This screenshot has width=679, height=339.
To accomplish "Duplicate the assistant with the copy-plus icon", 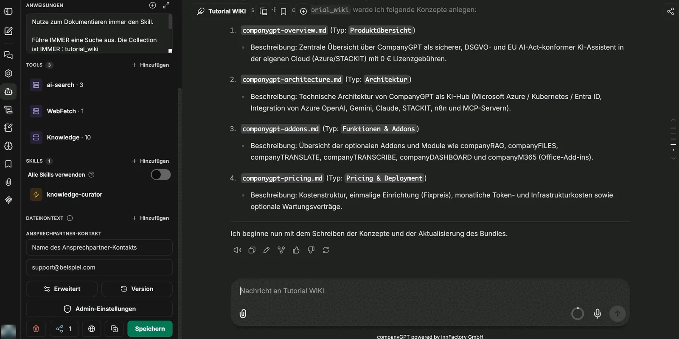I will (114, 329).
